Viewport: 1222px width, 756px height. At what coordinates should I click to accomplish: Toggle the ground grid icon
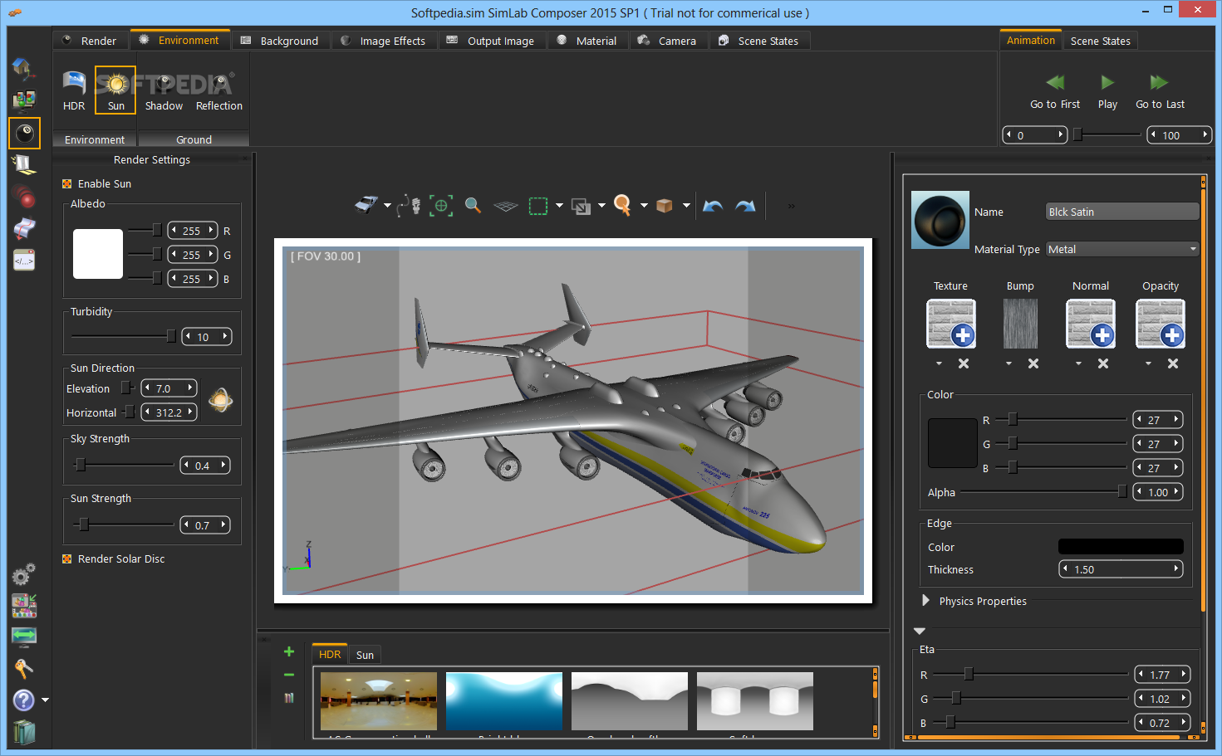coord(505,206)
